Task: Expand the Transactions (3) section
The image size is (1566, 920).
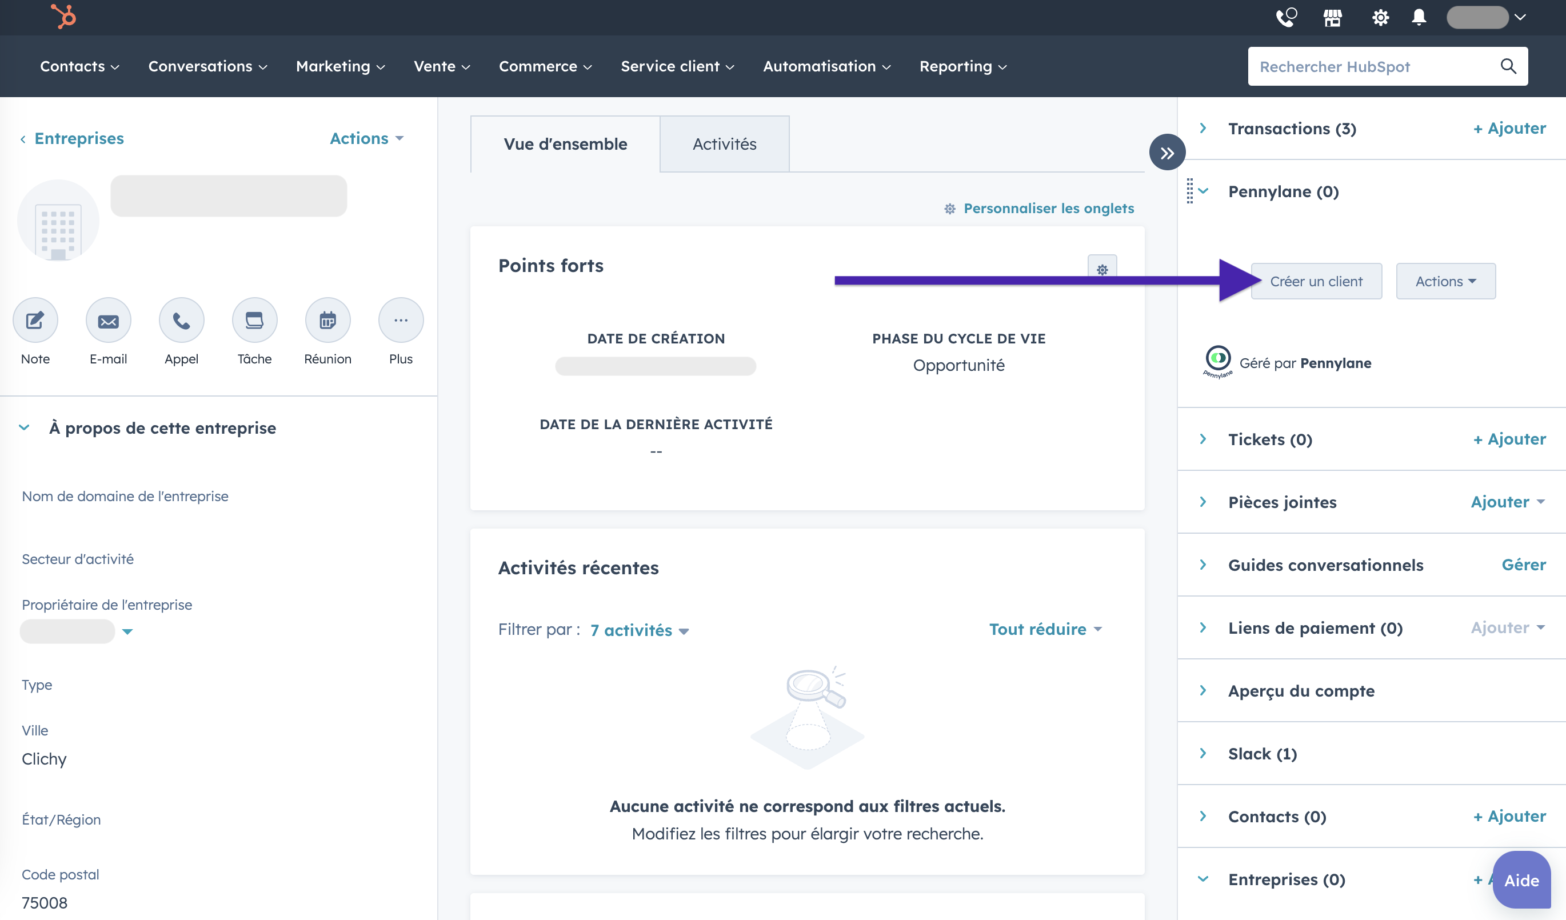Action: click(1203, 129)
